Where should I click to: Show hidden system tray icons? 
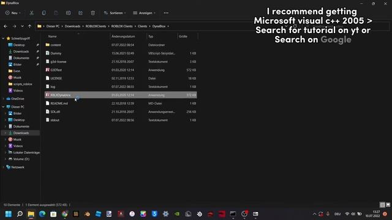[x=314, y=214]
